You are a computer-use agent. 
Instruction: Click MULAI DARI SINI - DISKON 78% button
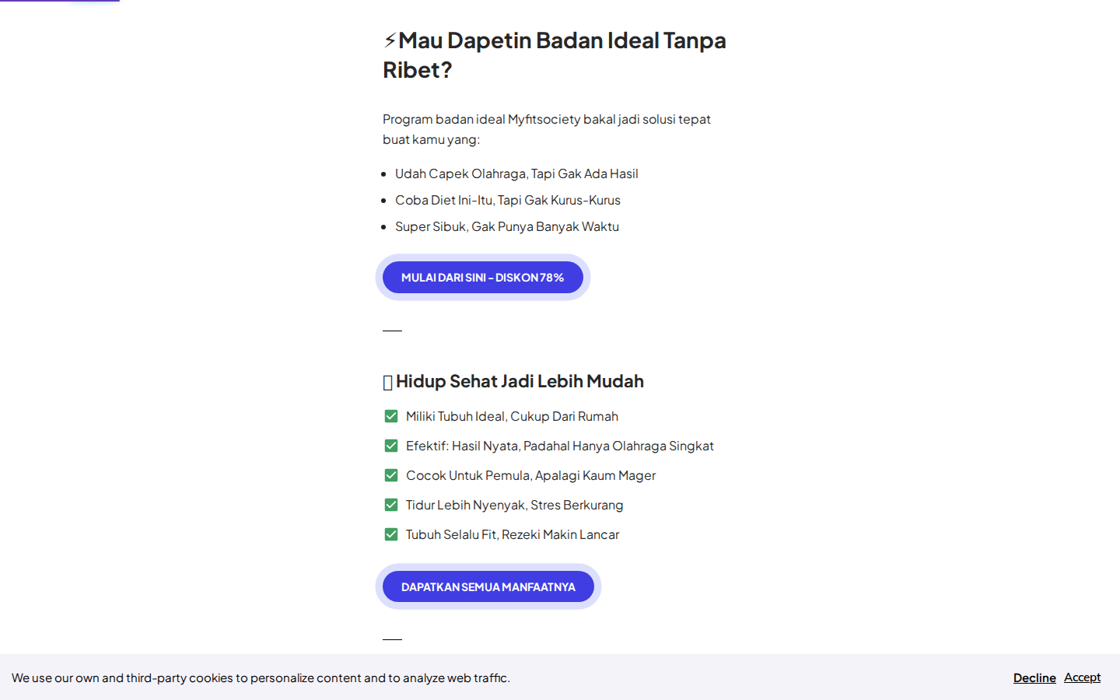(483, 278)
